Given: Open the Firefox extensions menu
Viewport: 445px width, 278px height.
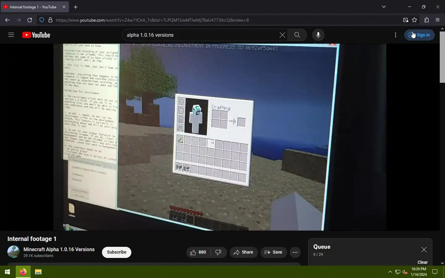Looking at the screenshot, I should point(426,20).
